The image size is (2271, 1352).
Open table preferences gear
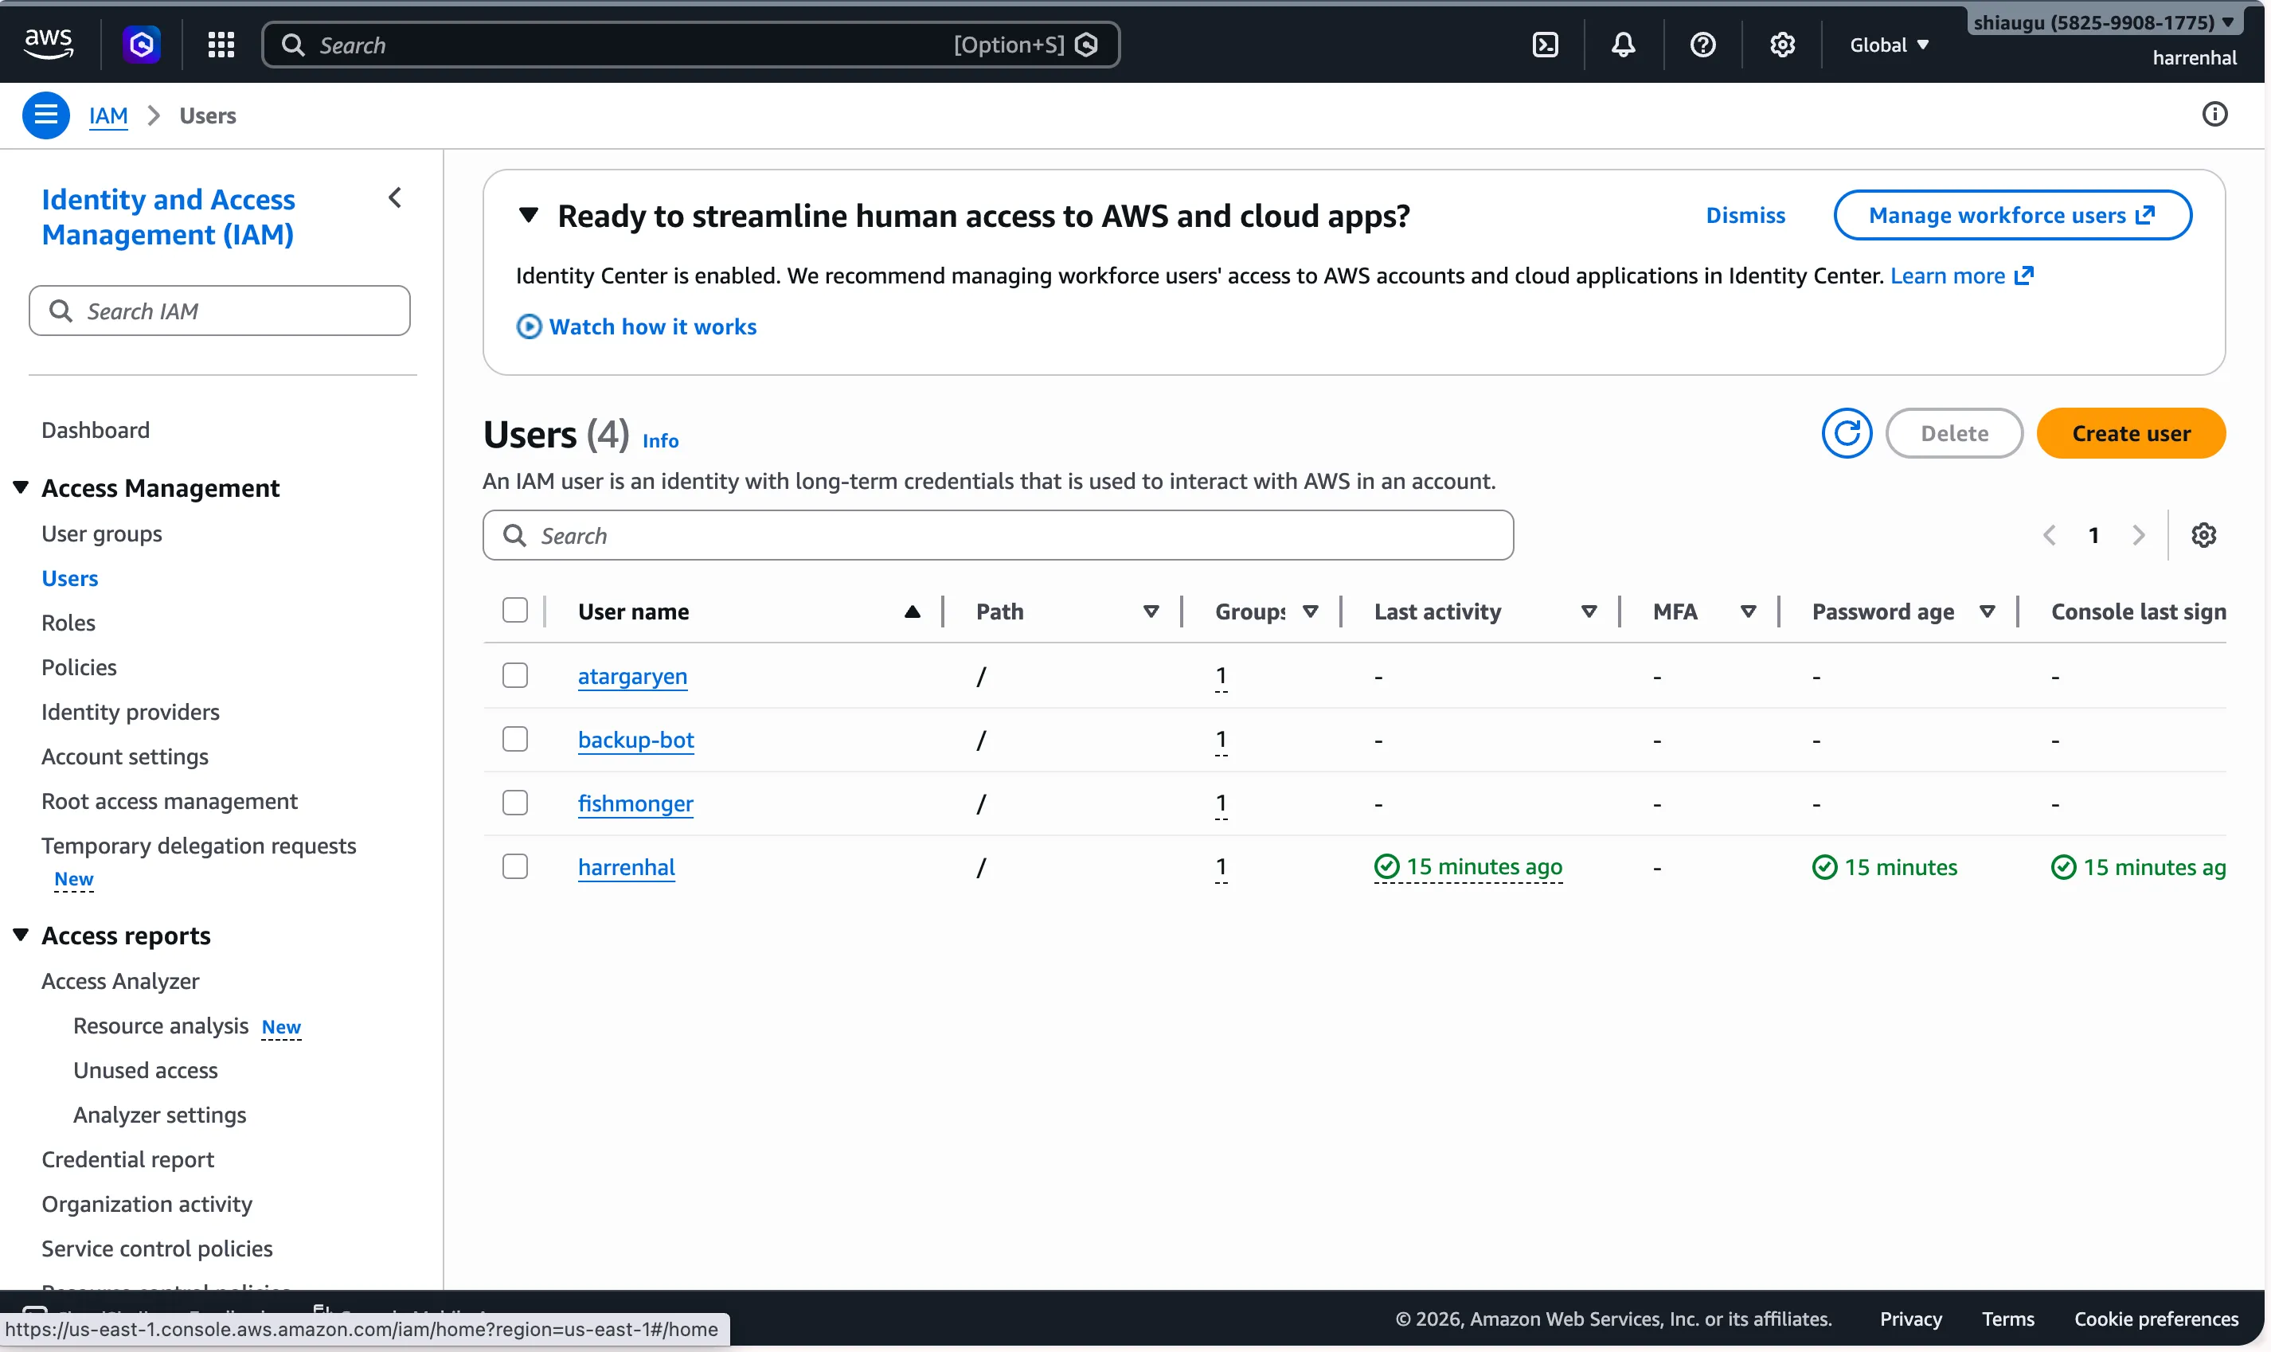(x=2203, y=535)
